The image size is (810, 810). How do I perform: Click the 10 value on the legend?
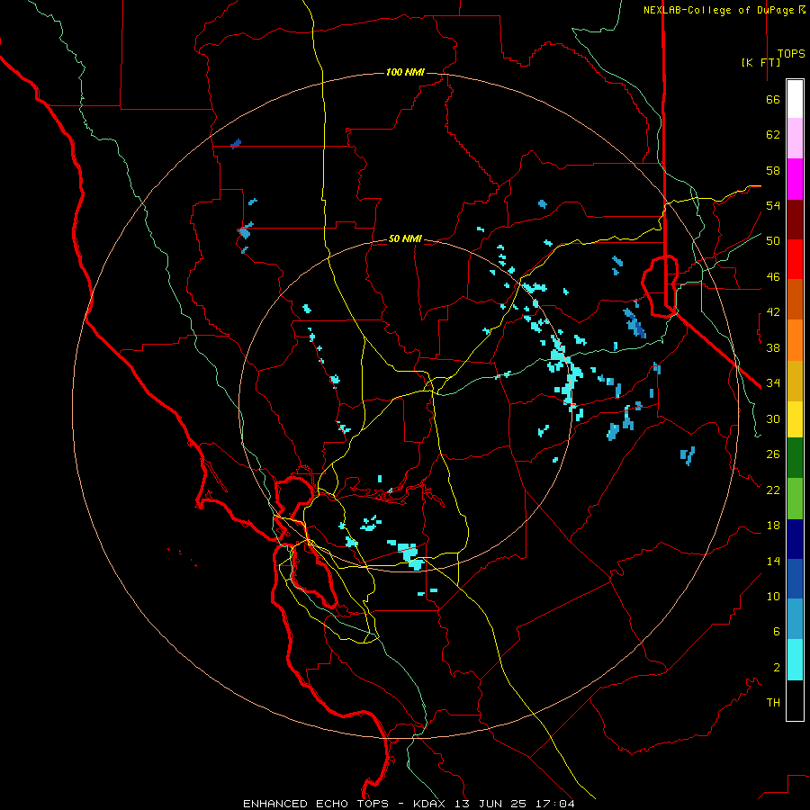773,597
